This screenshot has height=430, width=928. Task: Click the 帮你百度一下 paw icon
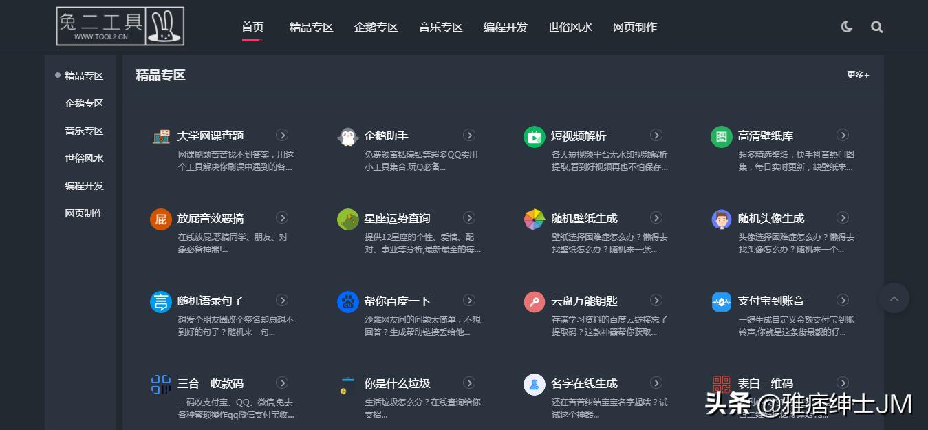click(347, 301)
